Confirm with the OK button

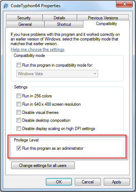pos(59,182)
